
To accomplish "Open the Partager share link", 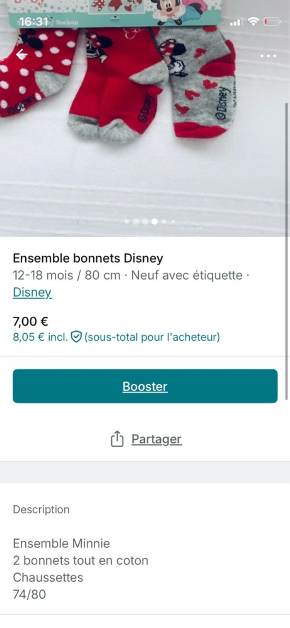I will click(156, 439).
